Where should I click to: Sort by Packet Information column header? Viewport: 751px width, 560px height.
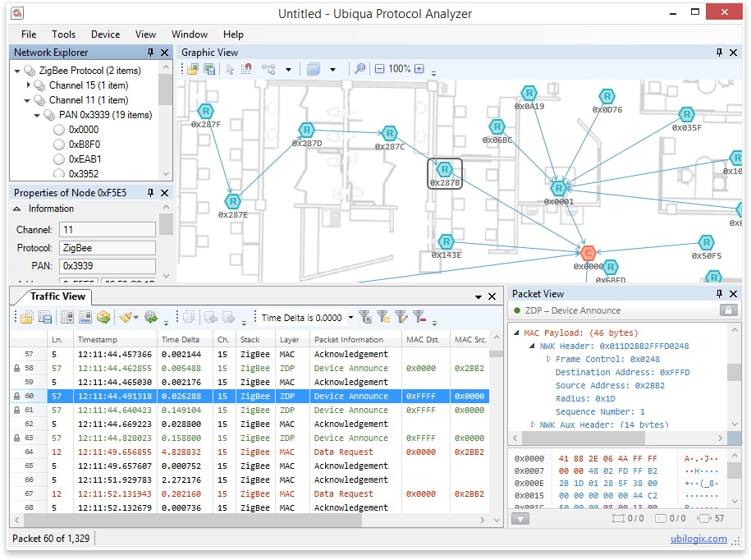[355, 339]
